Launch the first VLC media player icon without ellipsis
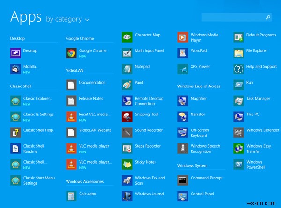This screenshot has width=281, height=208. (x=71, y=149)
